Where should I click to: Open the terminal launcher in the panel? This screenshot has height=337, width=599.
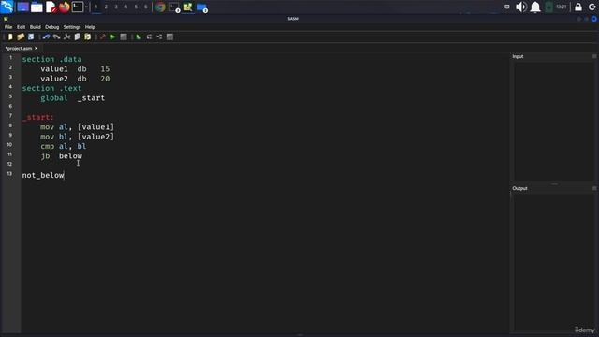point(77,7)
